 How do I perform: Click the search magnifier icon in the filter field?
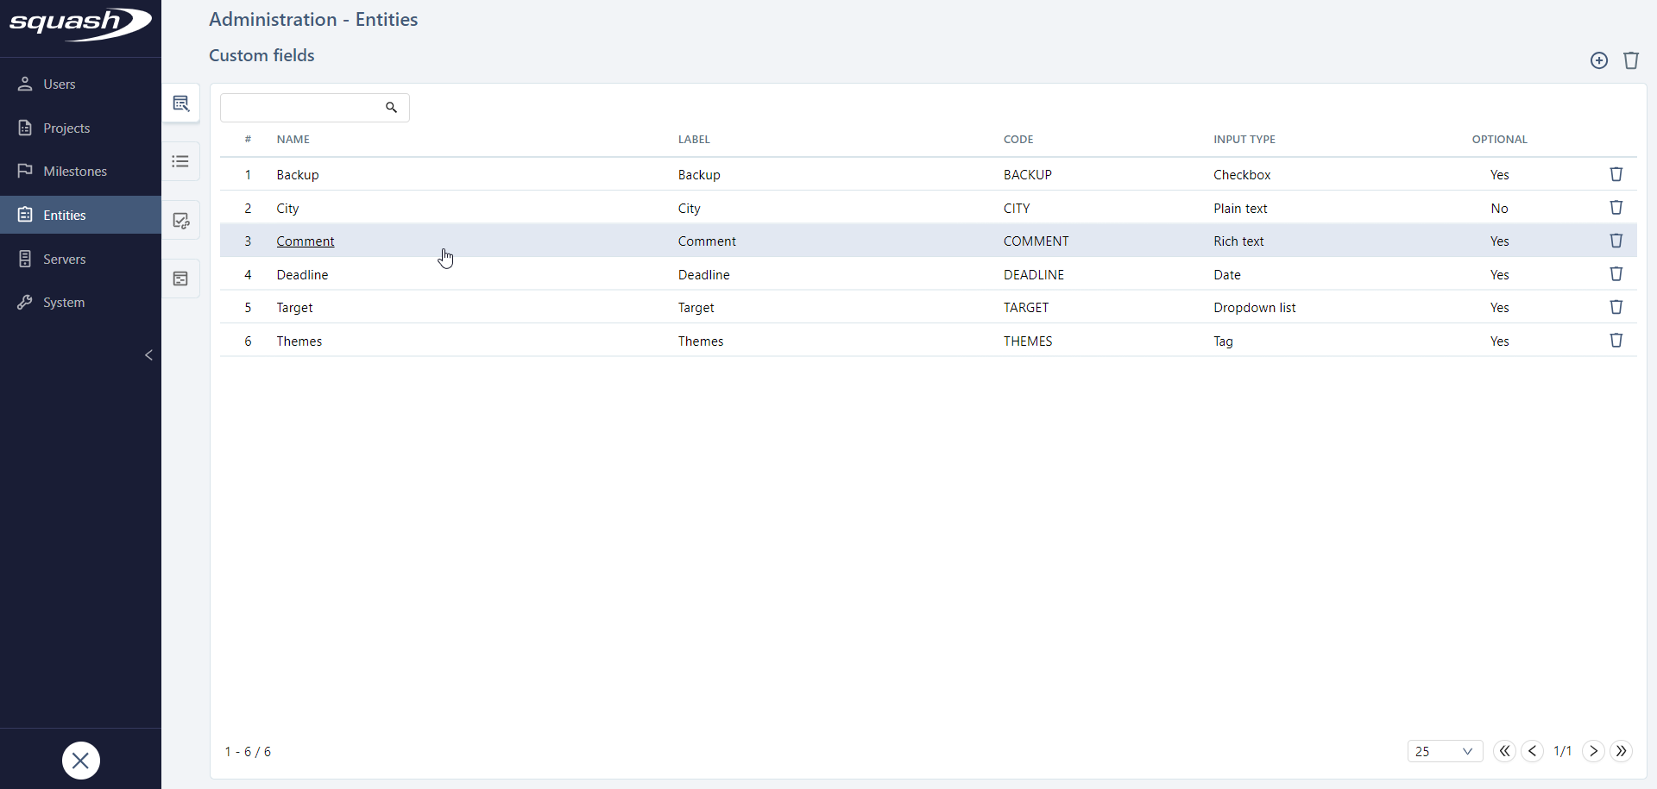click(x=391, y=108)
